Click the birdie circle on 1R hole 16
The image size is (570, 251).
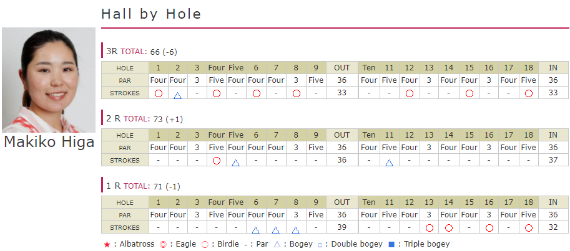click(489, 228)
